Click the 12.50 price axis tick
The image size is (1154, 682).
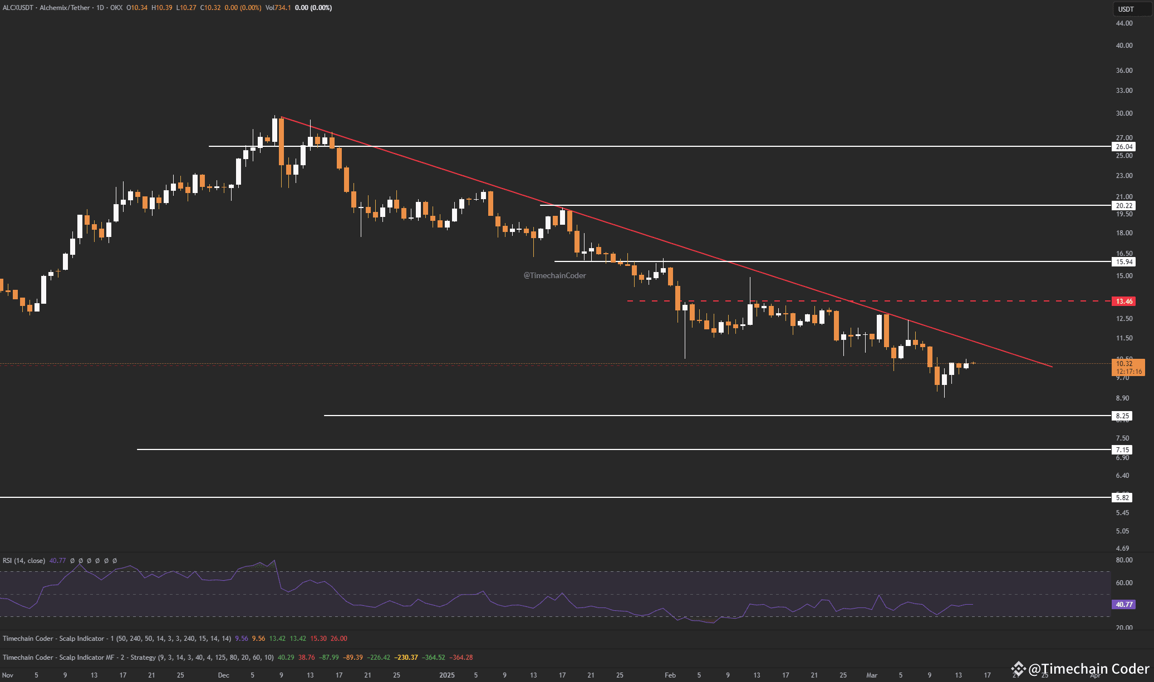(x=1124, y=319)
